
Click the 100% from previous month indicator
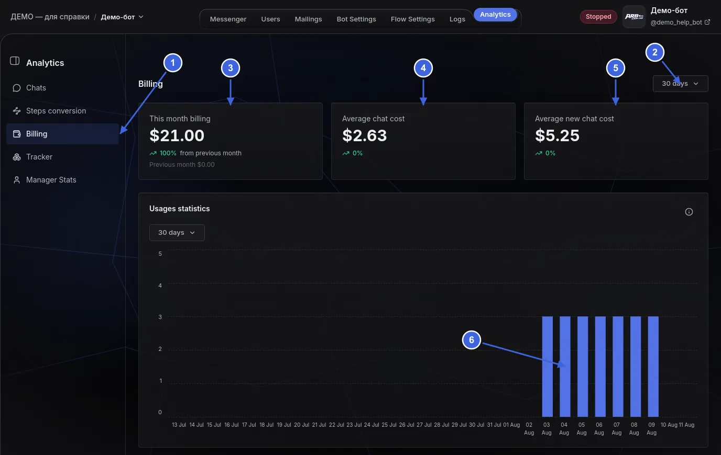(x=195, y=153)
